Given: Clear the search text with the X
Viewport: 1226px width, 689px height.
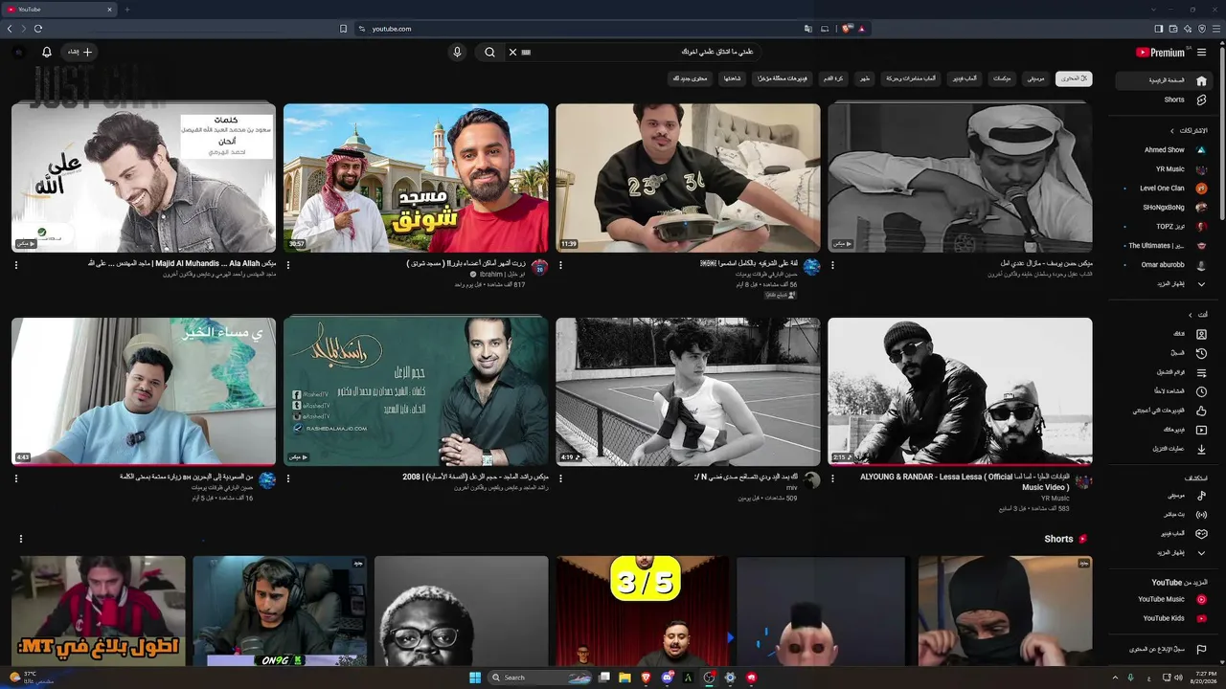Looking at the screenshot, I should (x=512, y=52).
